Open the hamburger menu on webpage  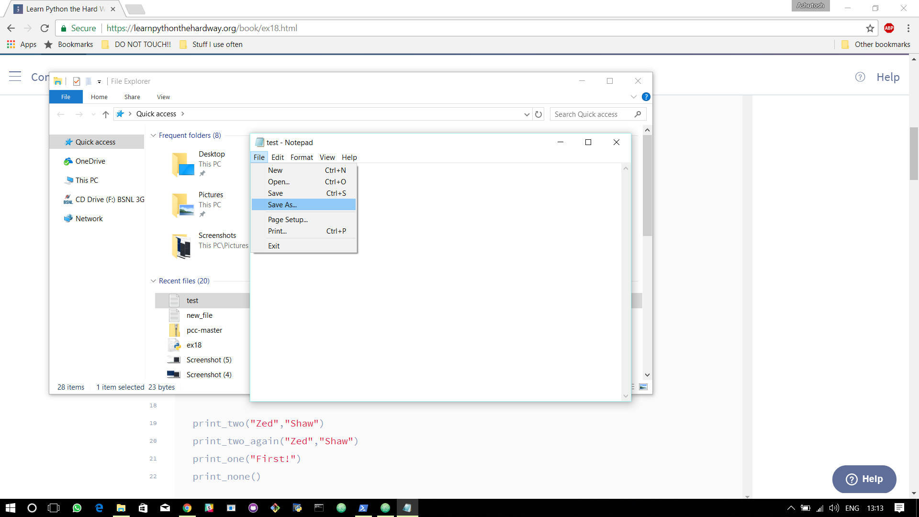coord(15,77)
